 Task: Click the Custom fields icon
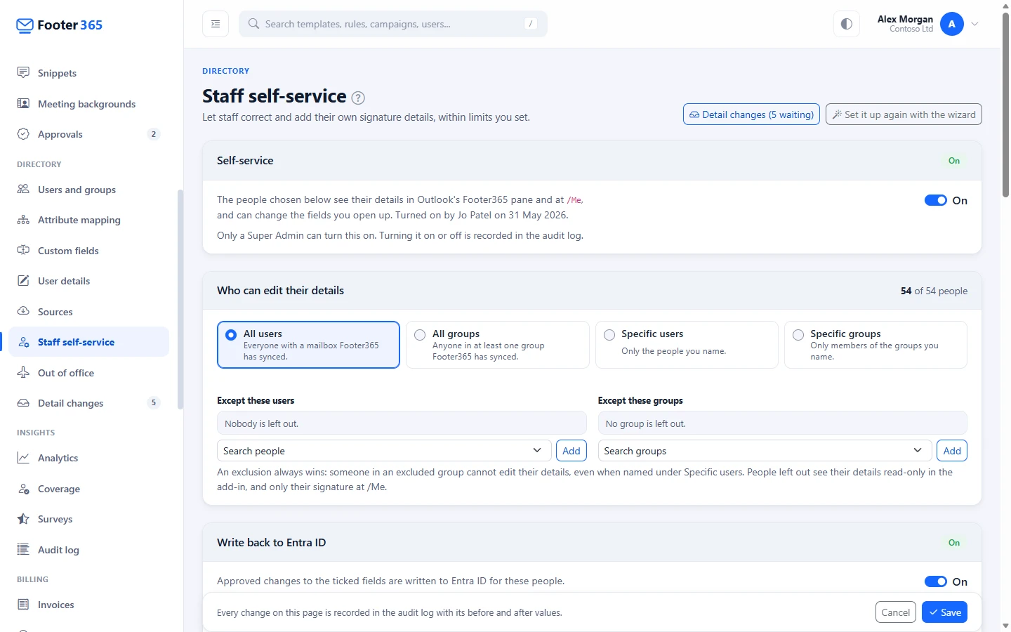pos(23,251)
